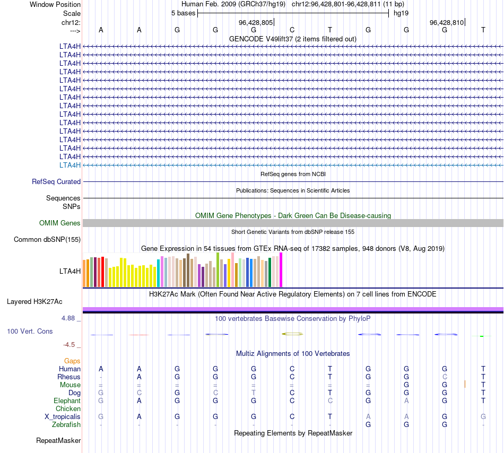This screenshot has height=453, width=504.
Task: Click the 96,428,810 coordinate marker
Action: click(x=447, y=22)
